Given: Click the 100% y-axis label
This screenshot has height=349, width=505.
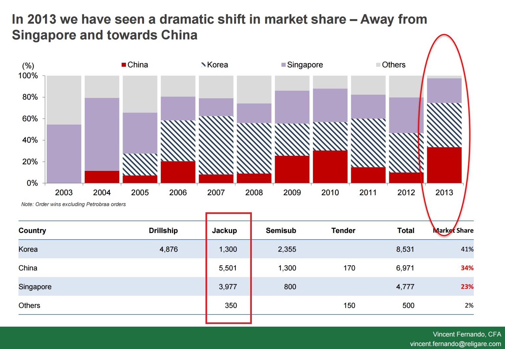Looking at the screenshot, I should point(28,76).
